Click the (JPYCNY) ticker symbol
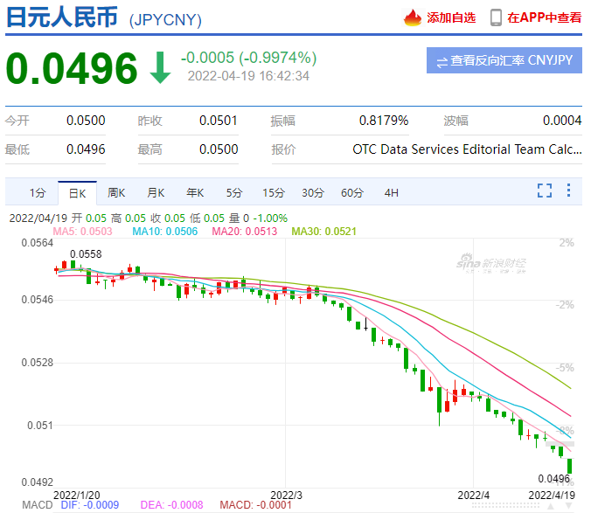The image size is (591, 513). (x=165, y=20)
